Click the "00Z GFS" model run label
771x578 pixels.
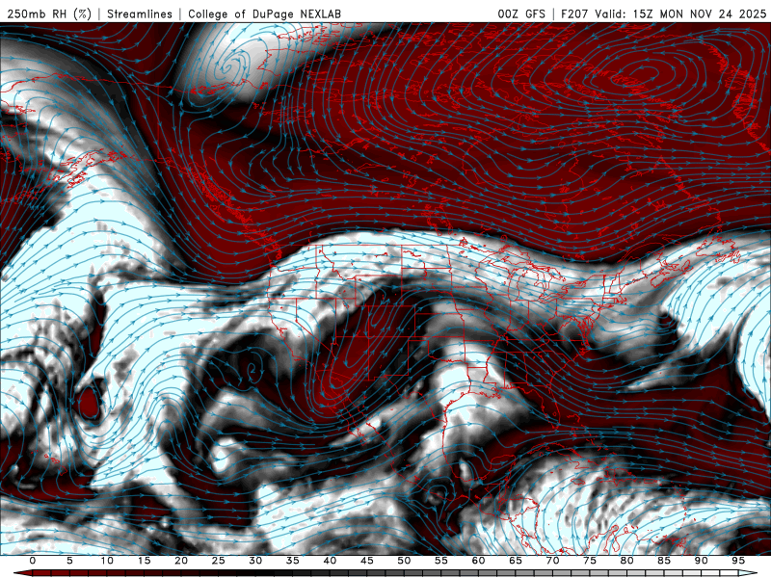[x=521, y=13]
